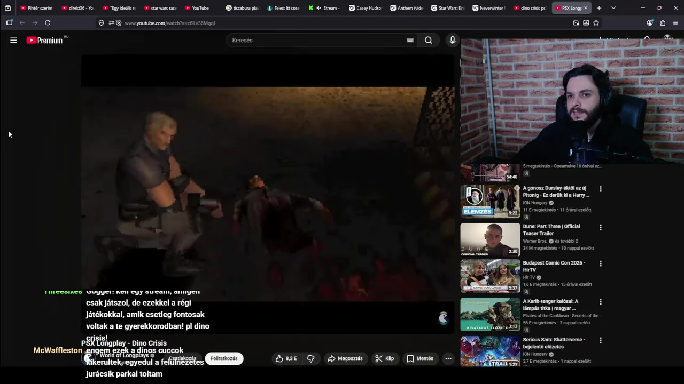Switch to the muted Stream tab
The height and width of the screenshot is (384, 684).
325,8
